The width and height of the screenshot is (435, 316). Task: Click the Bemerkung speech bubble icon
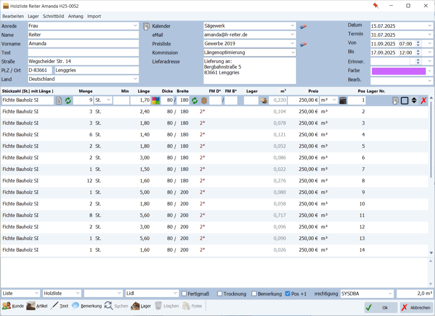tap(75, 306)
